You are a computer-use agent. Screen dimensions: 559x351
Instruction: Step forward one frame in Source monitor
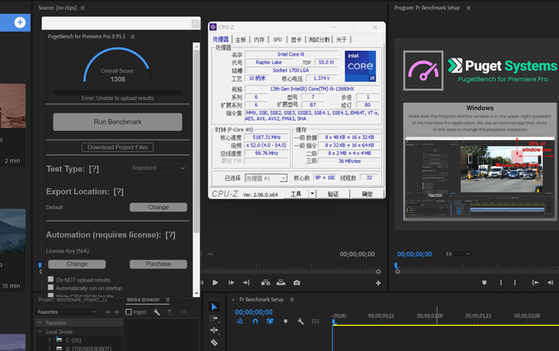click(x=231, y=283)
